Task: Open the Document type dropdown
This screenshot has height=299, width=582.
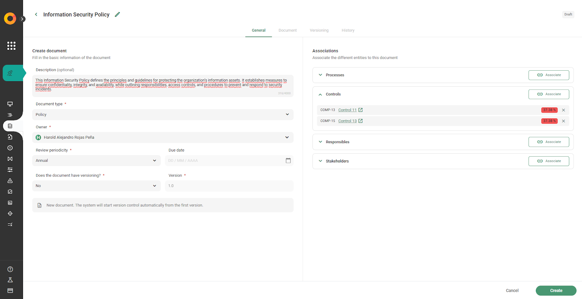Action: [163, 115]
